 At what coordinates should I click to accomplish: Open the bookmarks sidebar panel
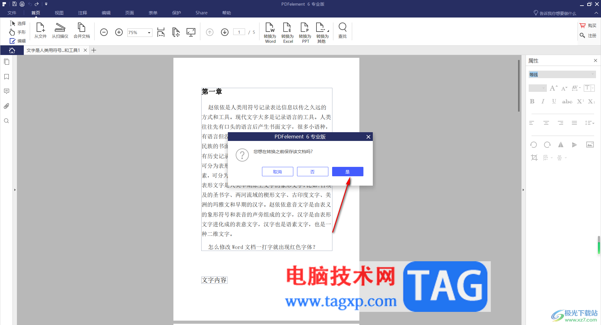coord(7,77)
